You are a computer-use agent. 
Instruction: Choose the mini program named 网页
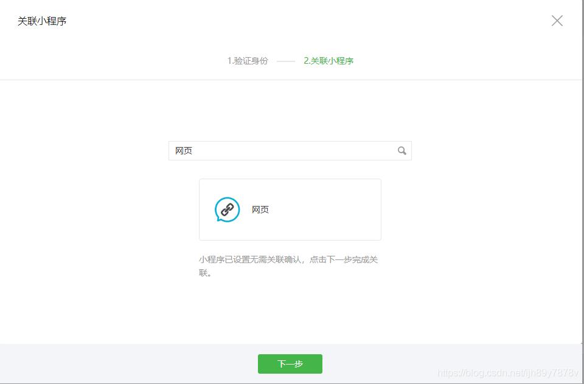290,209
